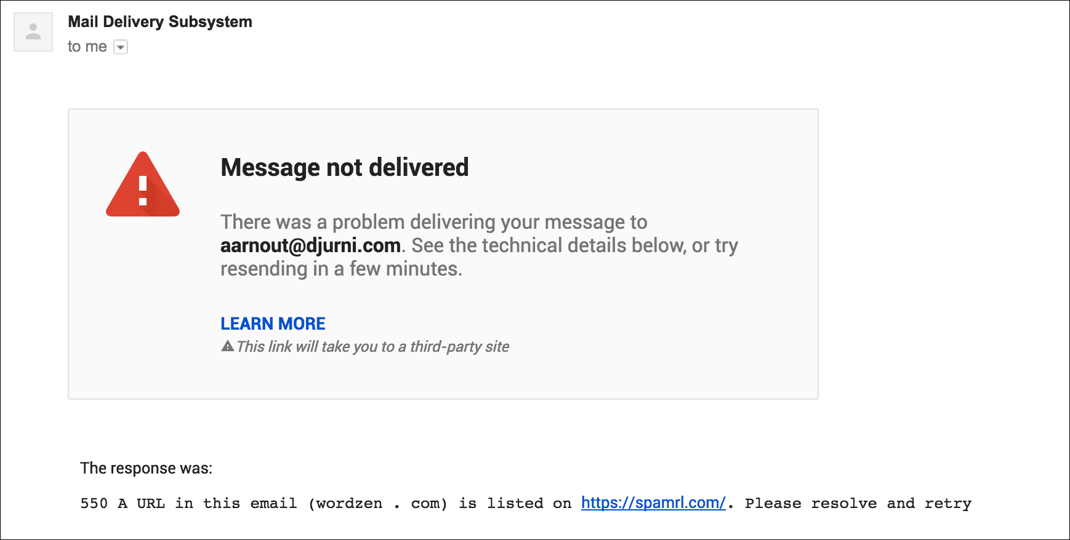Click the "is listed on" error text
Viewport: 1070px width, 540px height.
(515, 504)
